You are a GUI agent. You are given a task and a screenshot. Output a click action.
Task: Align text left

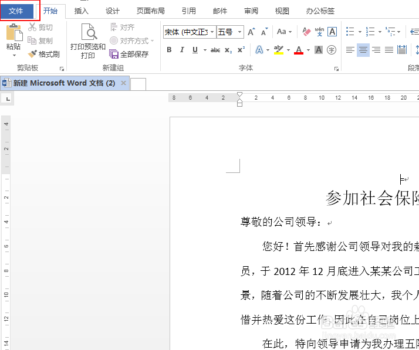(350, 50)
